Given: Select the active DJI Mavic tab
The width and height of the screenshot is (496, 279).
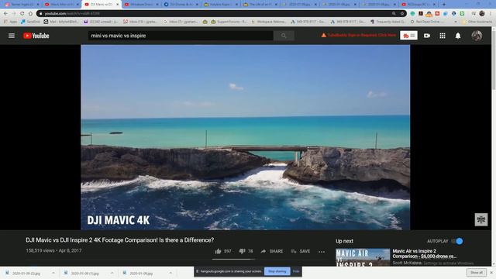Looking at the screenshot, I should pos(101,5).
